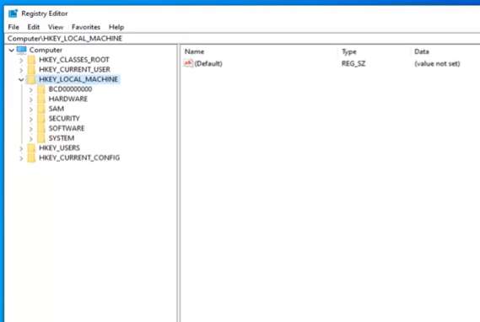Select the HKEY_CLASSES_ROOT label
Viewport: 480px width, 322px height.
(74, 60)
